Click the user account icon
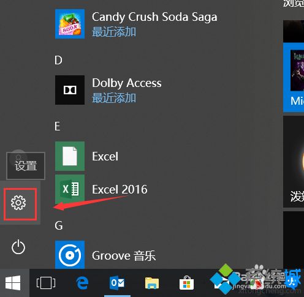304x297 pixels. coord(18,157)
